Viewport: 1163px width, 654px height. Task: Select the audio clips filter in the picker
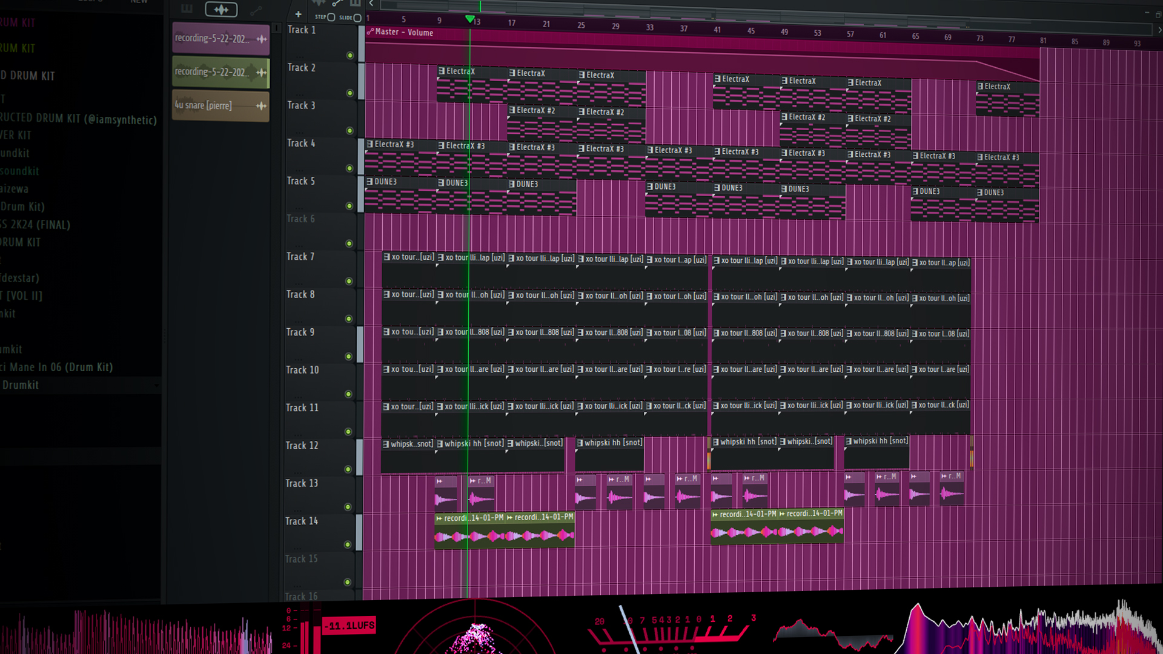coord(221,9)
